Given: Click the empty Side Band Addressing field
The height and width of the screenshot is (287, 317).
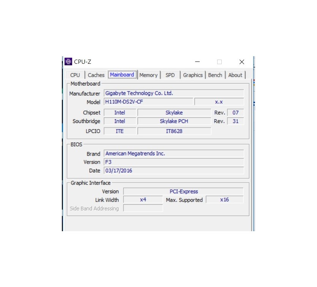Looking at the screenshot, I should click(x=143, y=208).
